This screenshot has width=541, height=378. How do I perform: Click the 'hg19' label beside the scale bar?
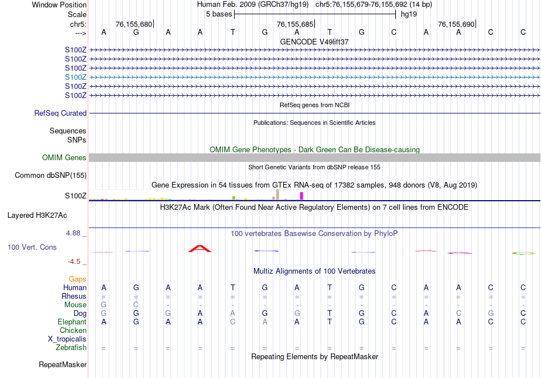(x=409, y=14)
